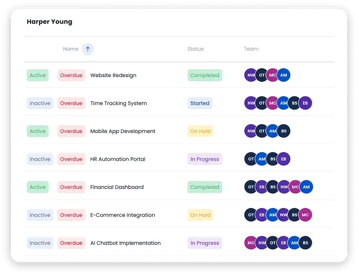358x275 pixels.
Task: Click the MC avatar in Website Redesign row
Action: [x=273, y=75]
